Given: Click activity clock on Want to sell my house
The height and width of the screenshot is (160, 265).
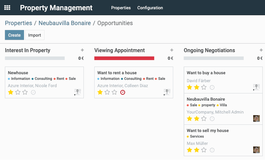Looking at the screenshot, I should point(212,150).
